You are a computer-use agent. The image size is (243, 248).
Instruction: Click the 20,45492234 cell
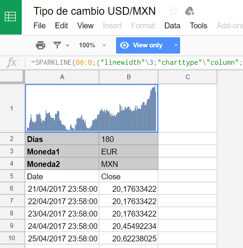point(128,226)
